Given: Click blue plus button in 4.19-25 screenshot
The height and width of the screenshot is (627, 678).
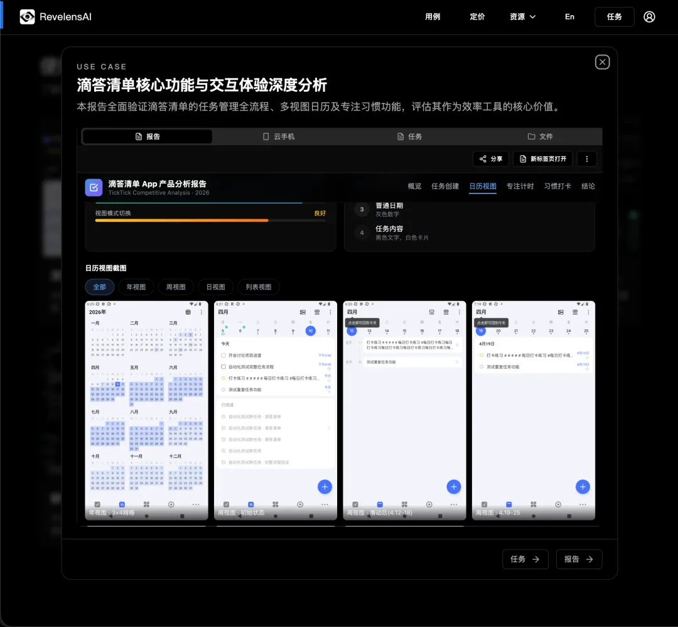Looking at the screenshot, I should [x=583, y=487].
